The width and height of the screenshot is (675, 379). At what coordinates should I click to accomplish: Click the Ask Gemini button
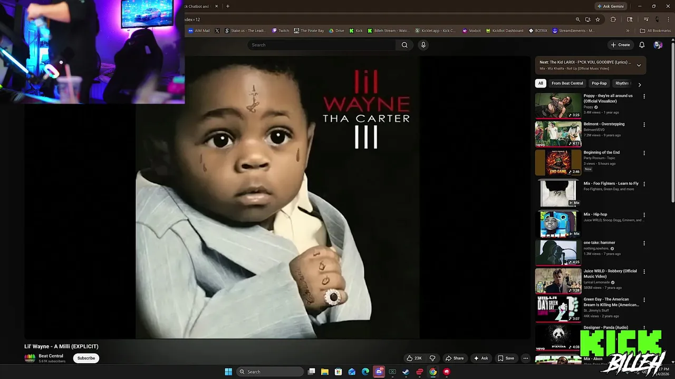click(x=610, y=6)
